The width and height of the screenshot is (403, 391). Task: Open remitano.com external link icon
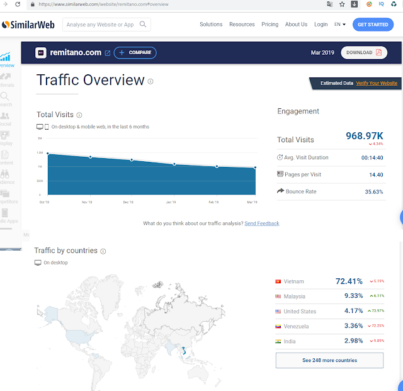108,53
